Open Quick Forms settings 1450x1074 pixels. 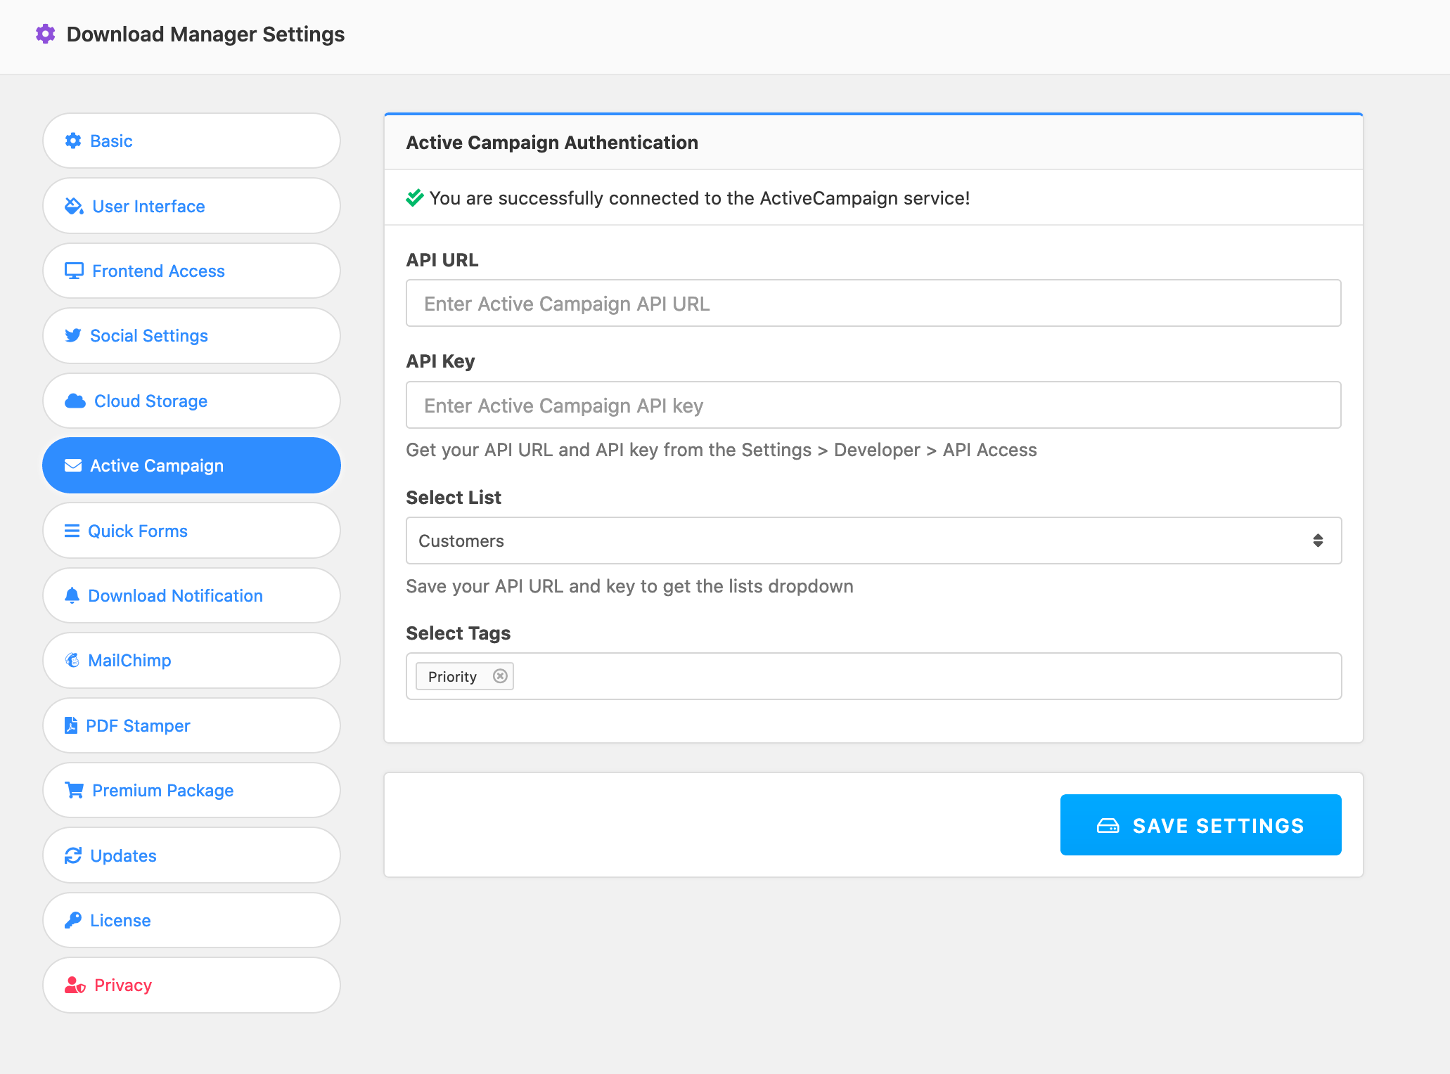191,531
